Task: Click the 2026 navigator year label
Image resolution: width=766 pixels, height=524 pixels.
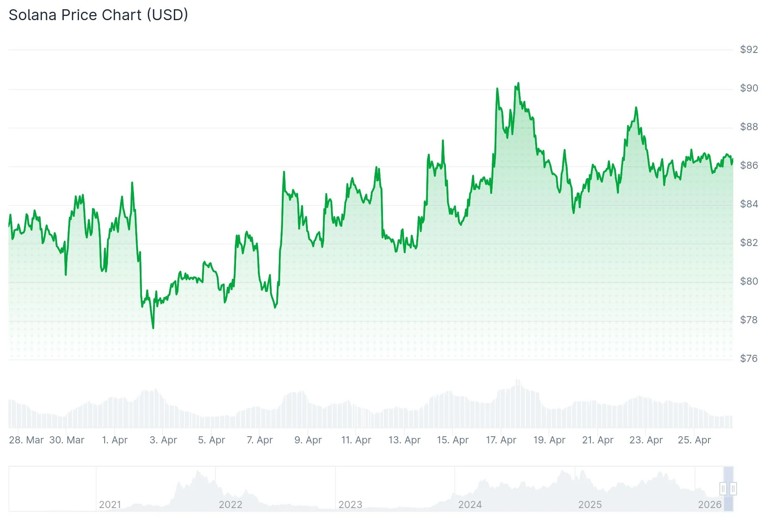Action: pyautogui.click(x=710, y=504)
